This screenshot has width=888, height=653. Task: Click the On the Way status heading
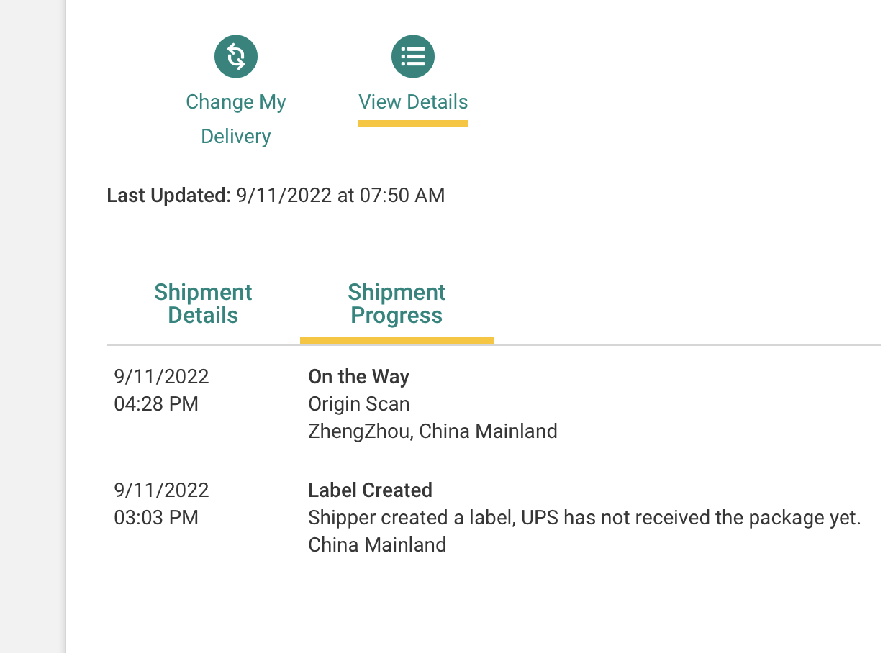point(358,376)
